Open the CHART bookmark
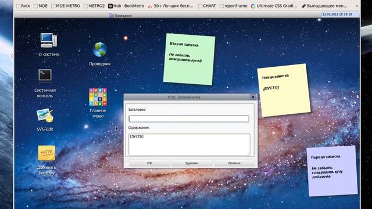The width and height of the screenshot is (372, 209). pos(207,6)
